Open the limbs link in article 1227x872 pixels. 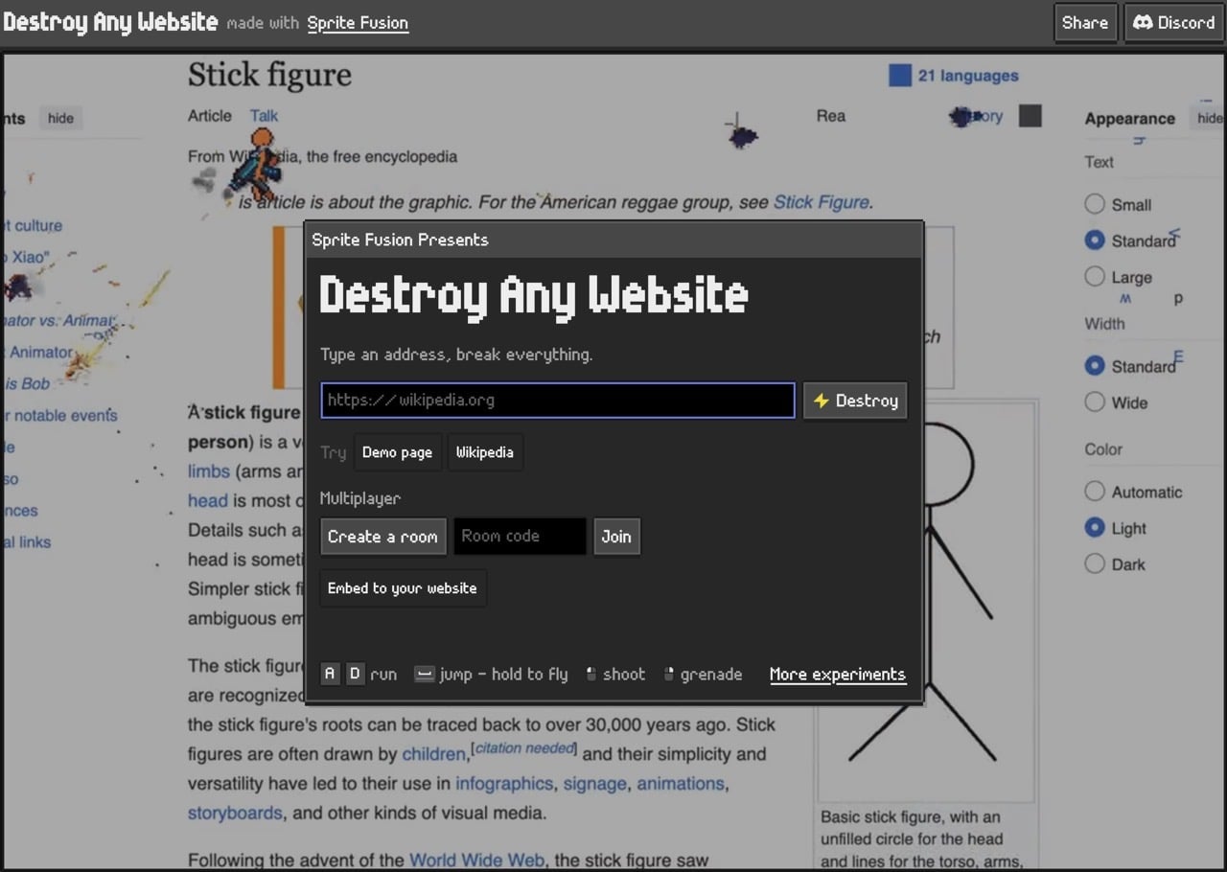coord(209,471)
